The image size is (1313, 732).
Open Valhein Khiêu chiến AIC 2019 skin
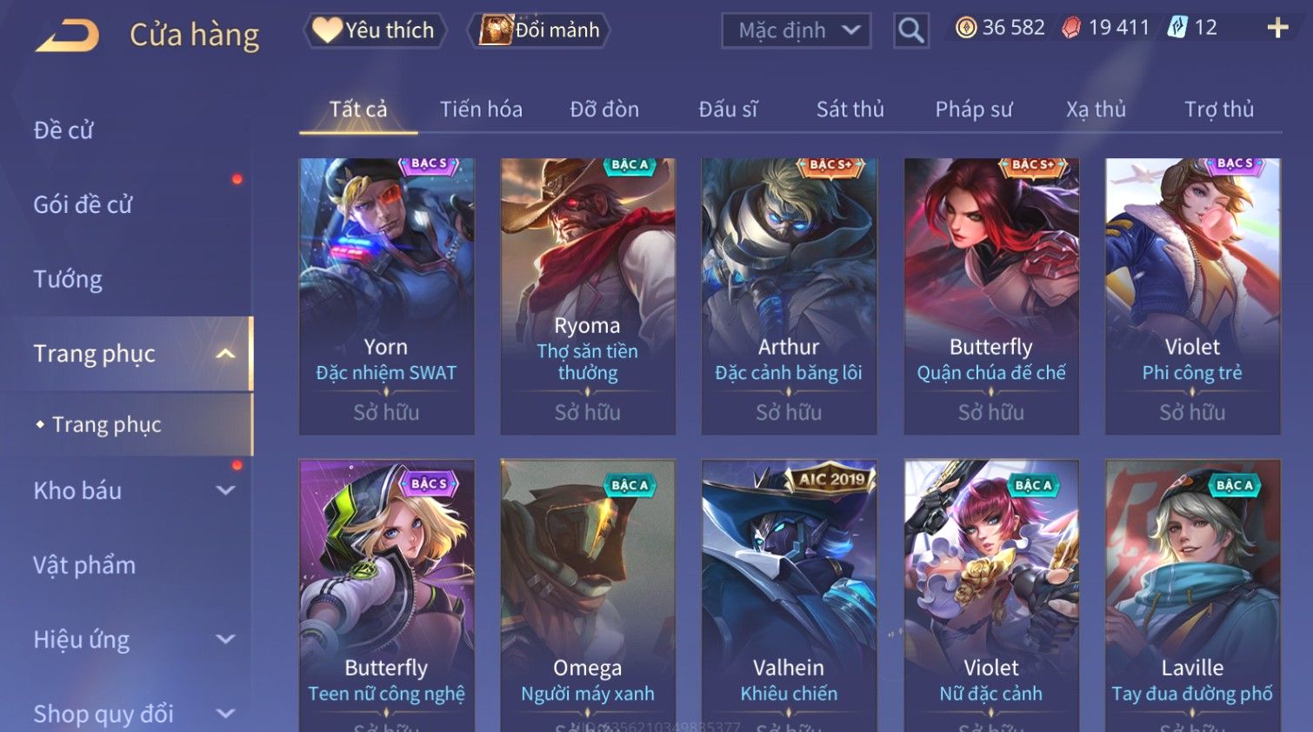click(789, 596)
